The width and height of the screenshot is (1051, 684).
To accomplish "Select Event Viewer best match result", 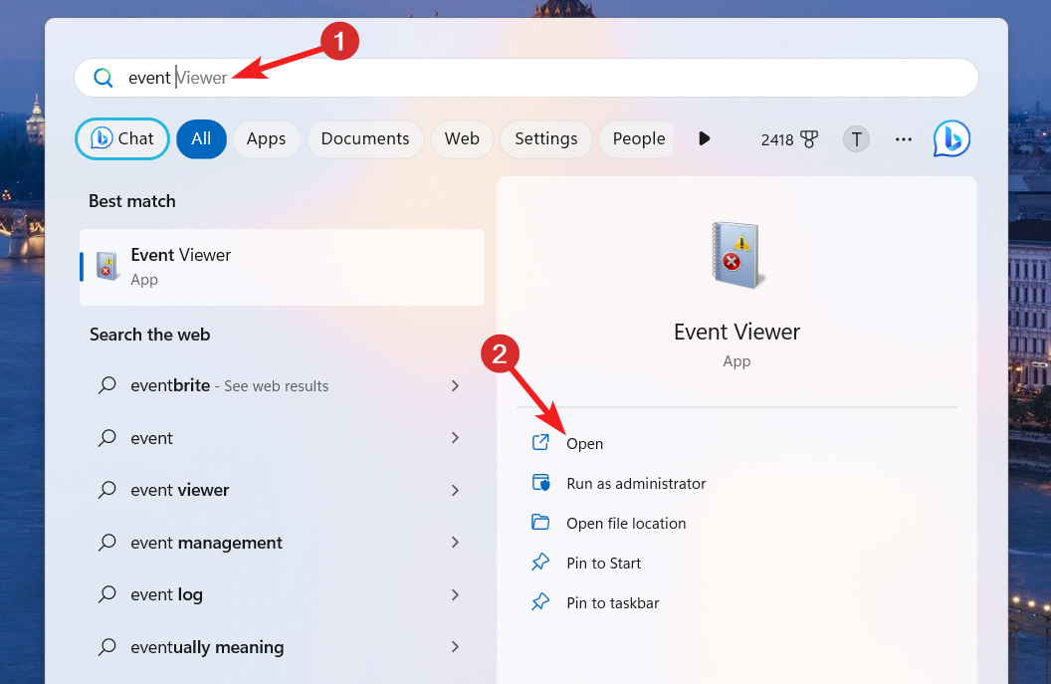I will click(282, 267).
